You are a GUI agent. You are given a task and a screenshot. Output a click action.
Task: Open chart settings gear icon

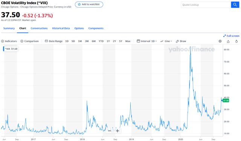click(220, 41)
